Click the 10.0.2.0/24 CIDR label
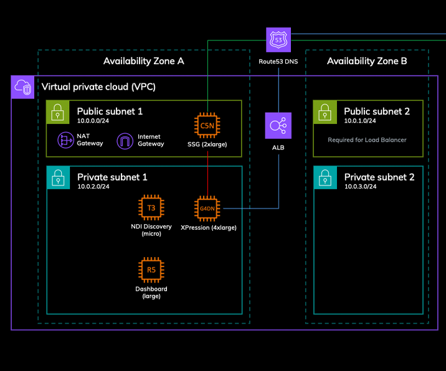This screenshot has width=446, height=371. pyautogui.click(x=95, y=187)
